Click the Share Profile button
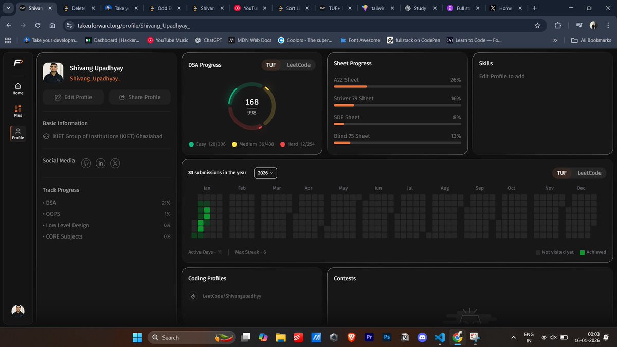This screenshot has height=347, width=617. [140, 97]
